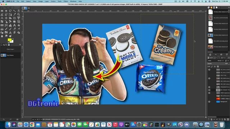Select the Alignment tool
Viewport: 230px width, 129px height.
point(10,18)
